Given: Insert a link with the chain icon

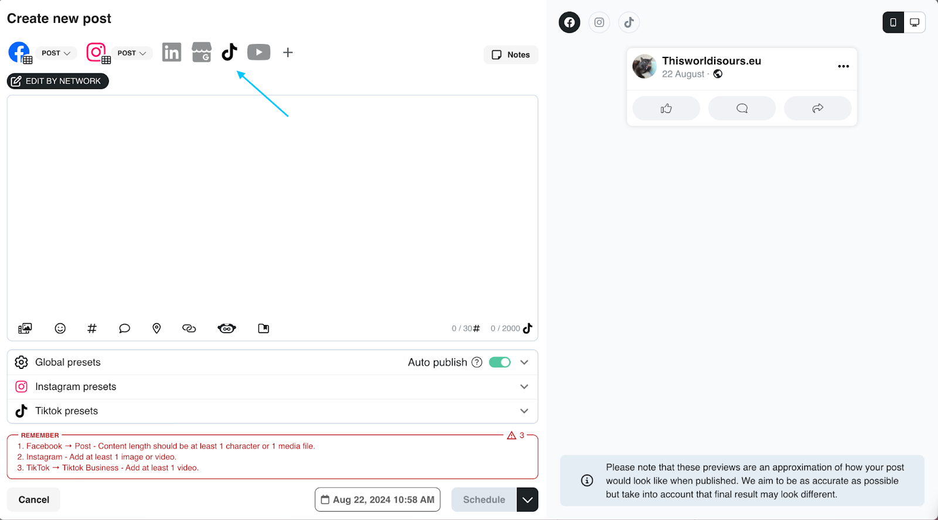Looking at the screenshot, I should click(x=189, y=329).
